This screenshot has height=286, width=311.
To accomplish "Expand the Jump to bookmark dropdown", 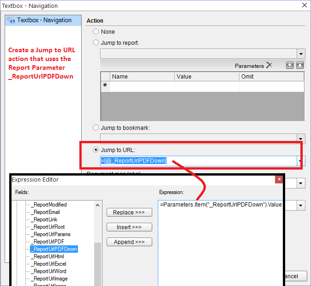I will [301, 139].
